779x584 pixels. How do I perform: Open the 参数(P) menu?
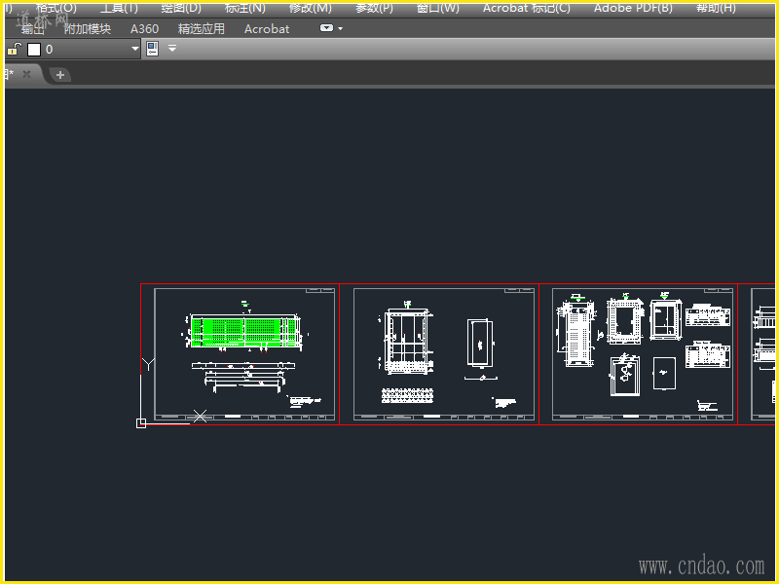tap(374, 8)
